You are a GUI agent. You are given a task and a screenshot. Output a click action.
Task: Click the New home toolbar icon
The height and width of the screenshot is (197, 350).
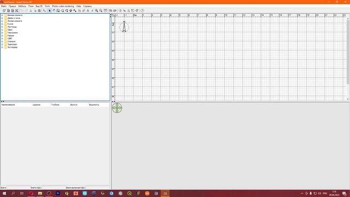(x=4, y=10)
